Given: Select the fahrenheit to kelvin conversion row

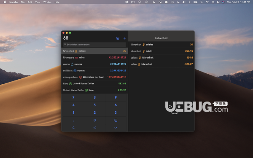Looking at the screenshot, I should (161, 51).
